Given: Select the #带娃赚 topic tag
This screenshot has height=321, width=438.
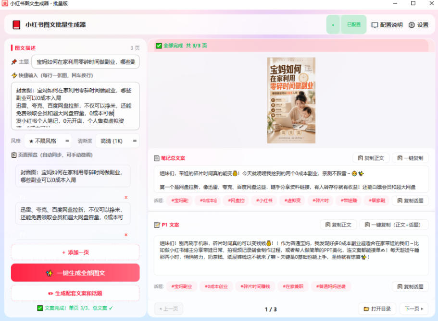Looking at the screenshot, I should (x=349, y=201).
